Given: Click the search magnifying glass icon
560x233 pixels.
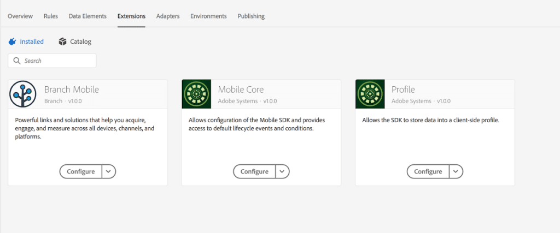Looking at the screenshot, I should point(17,61).
